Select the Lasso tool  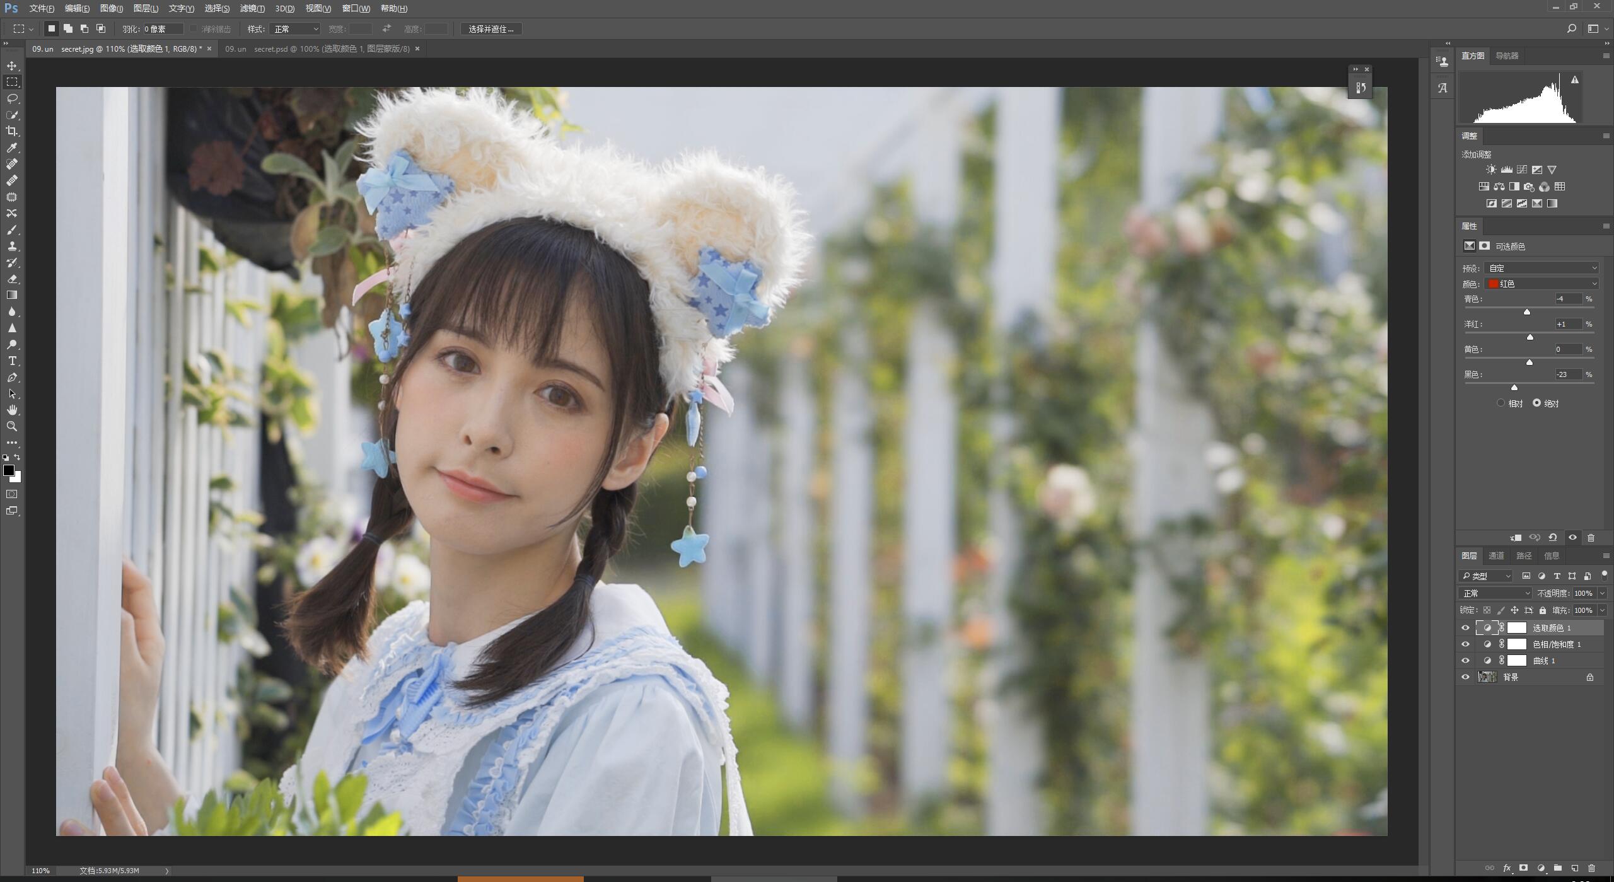click(x=12, y=98)
